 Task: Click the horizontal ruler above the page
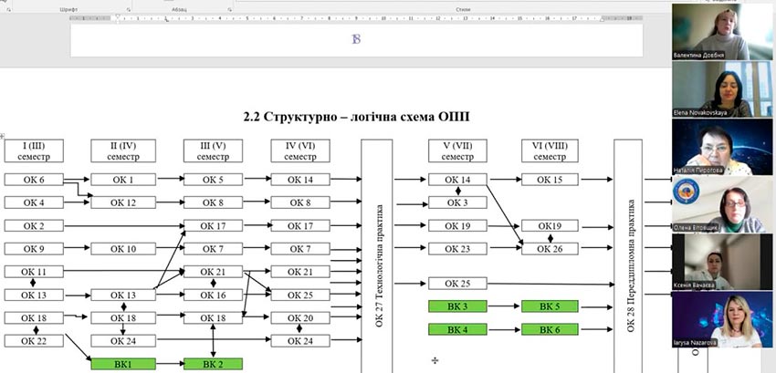[365, 17]
